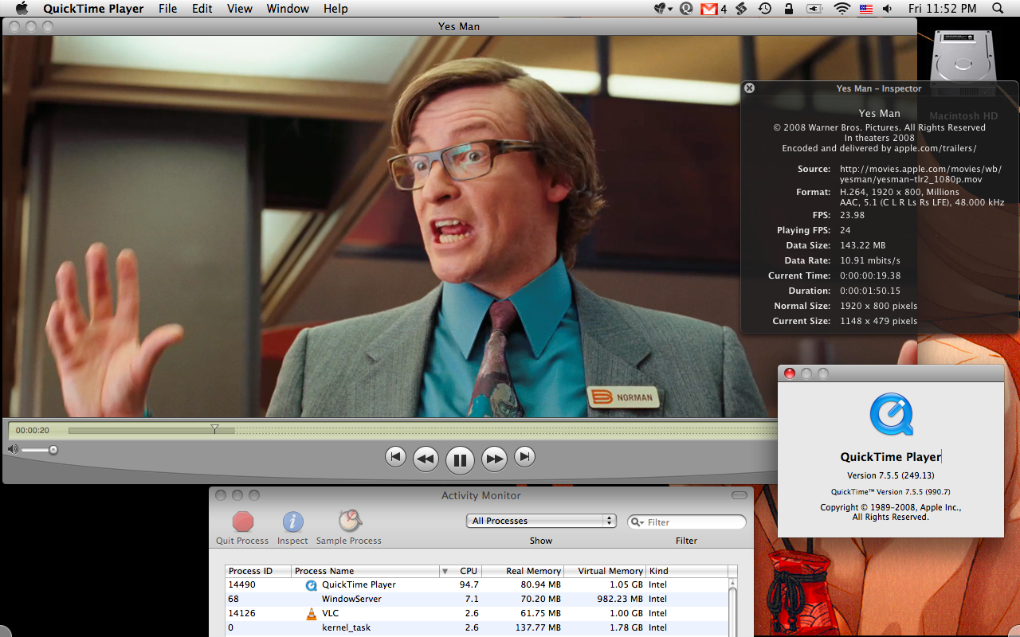Click the Sample Process icon

349,522
